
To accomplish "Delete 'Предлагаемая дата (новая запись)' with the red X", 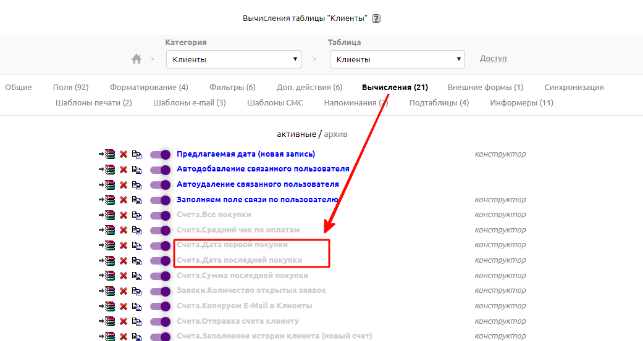I will [x=124, y=154].
